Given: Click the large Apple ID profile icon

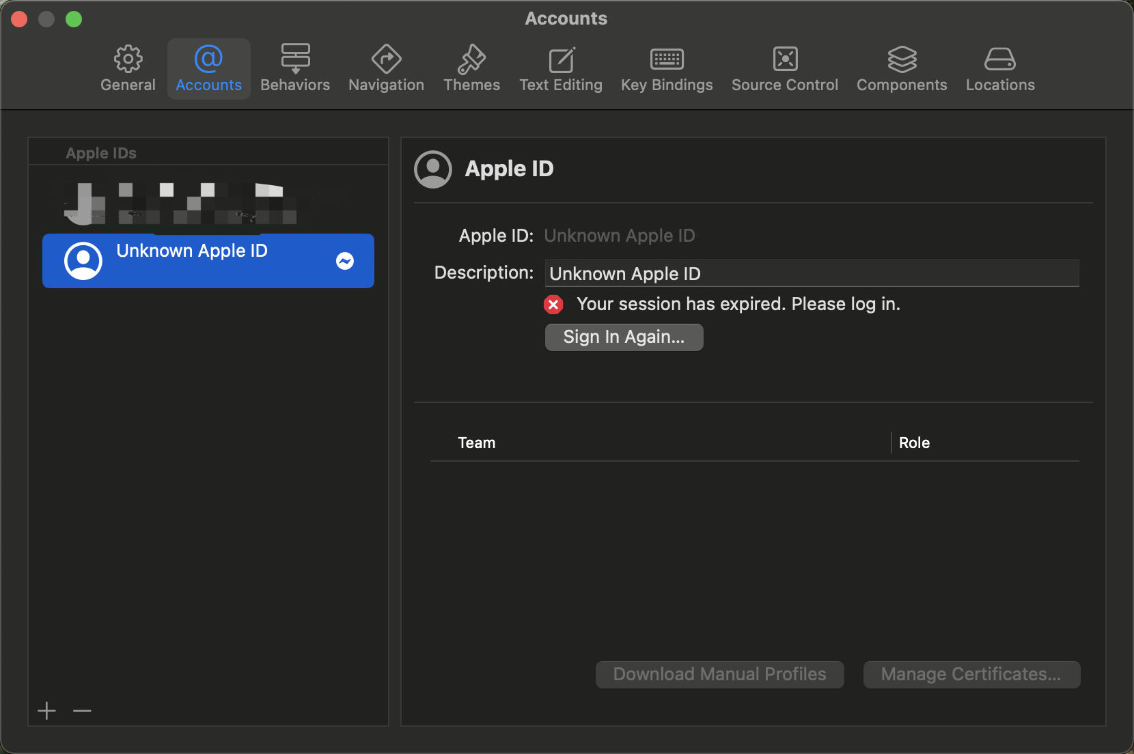Looking at the screenshot, I should pyautogui.click(x=433, y=169).
